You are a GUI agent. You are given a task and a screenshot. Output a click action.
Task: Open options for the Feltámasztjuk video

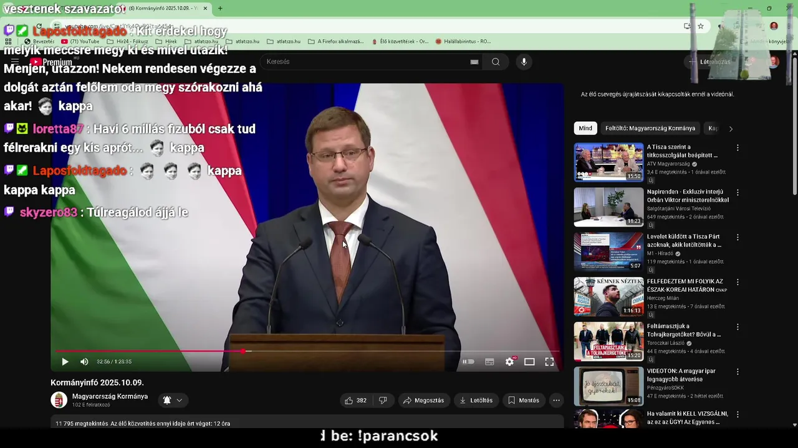[738, 327]
